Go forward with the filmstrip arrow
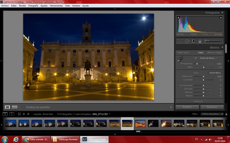Image resolution: width=230 pixels, height=143 pixels. coord(28,114)
